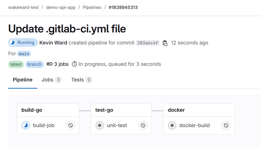Open commit 283a6c4f link
Image resolution: width=261 pixels, height=147 pixels.
(147, 43)
